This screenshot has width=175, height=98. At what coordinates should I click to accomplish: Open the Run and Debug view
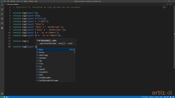pyautogui.click(x=2, y=19)
